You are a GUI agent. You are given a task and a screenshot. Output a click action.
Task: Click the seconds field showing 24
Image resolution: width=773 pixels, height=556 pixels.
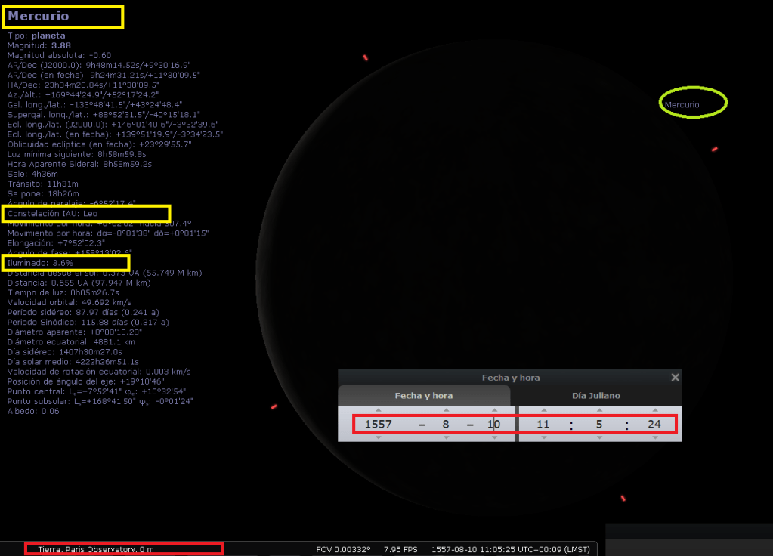click(654, 425)
